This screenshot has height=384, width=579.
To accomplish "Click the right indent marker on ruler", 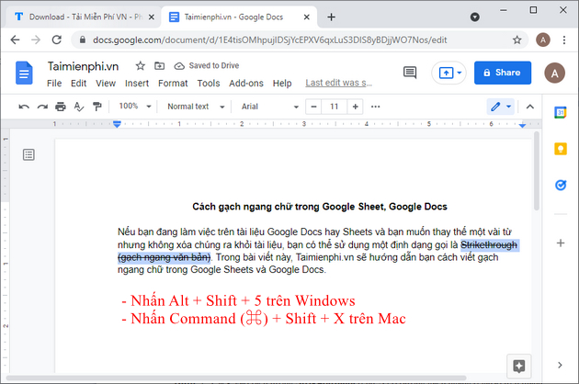I will point(522,125).
